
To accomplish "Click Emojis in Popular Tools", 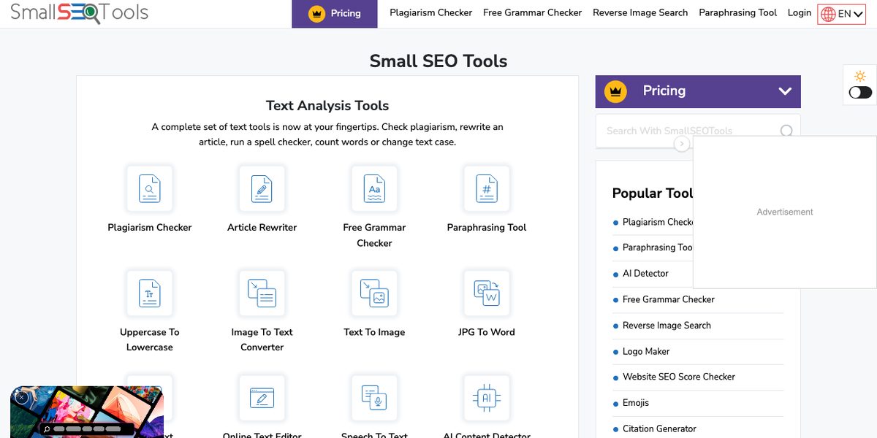I will pos(636,403).
